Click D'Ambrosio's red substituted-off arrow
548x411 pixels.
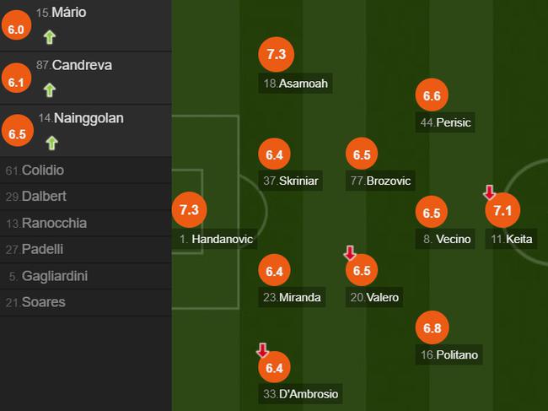point(262,349)
